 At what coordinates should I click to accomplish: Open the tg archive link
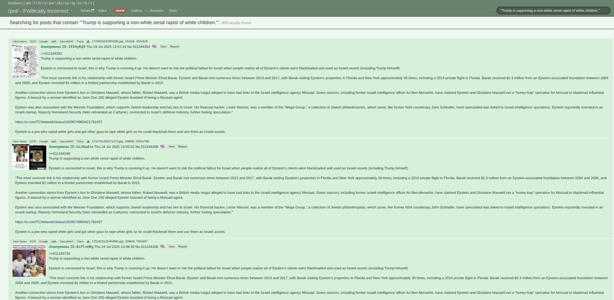pos(73,3)
